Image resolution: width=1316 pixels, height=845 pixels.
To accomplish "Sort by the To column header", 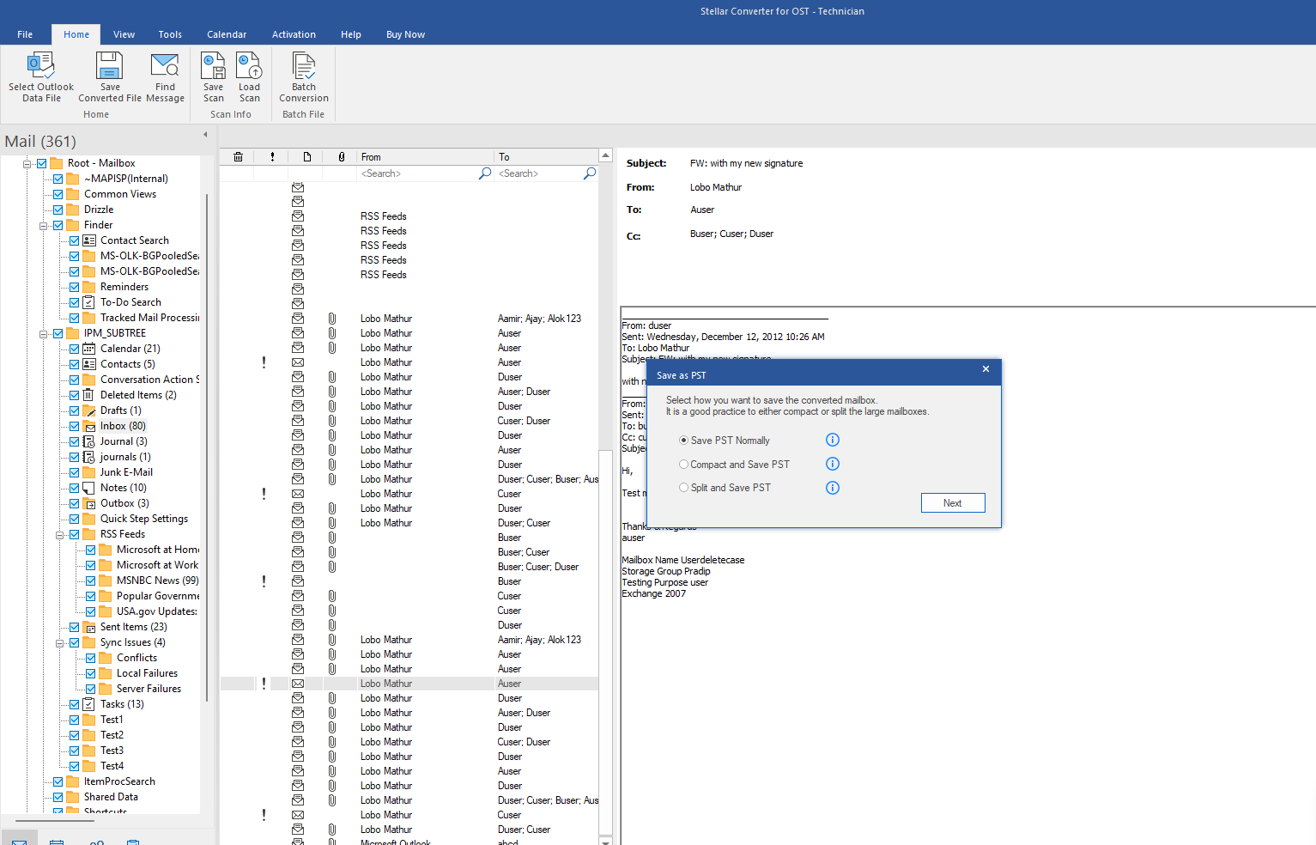I will coord(546,157).
